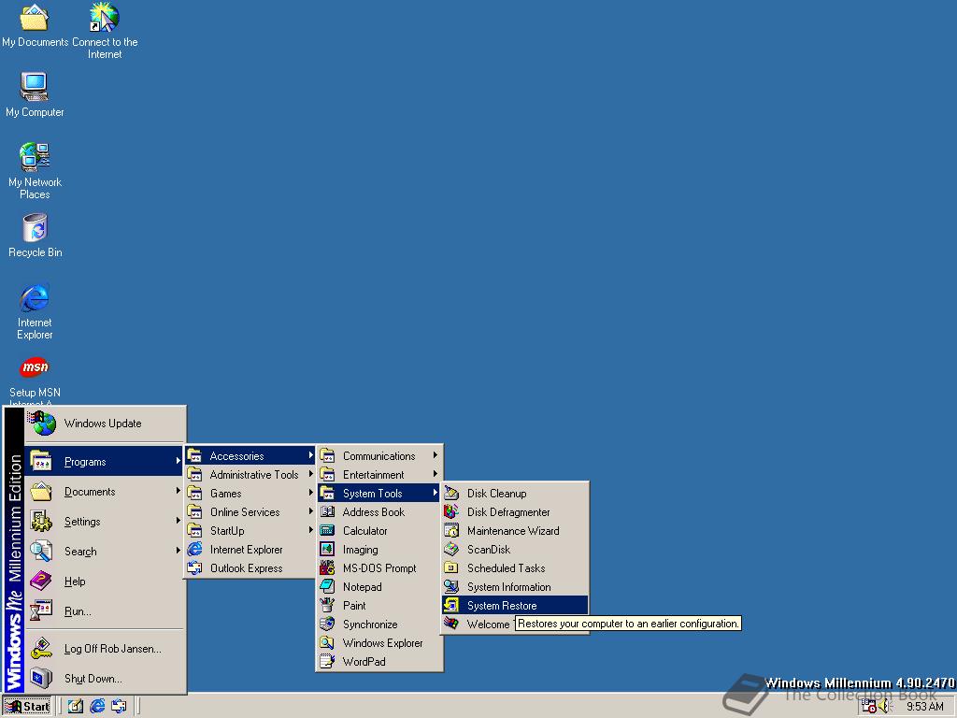Expand the Games submenu
The width and height of the screenshot is (957, 718).
(x=250, y=494)
